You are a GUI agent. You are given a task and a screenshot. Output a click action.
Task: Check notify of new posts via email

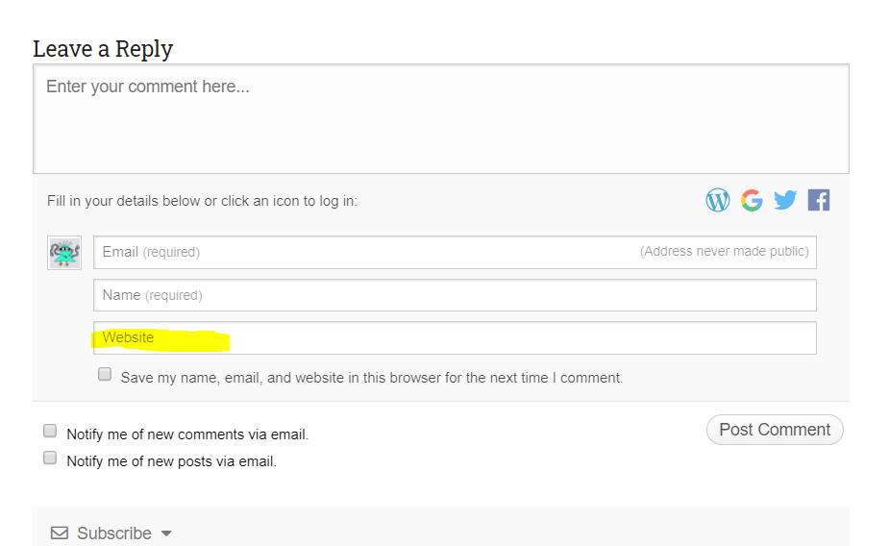[x=50, y=458]
